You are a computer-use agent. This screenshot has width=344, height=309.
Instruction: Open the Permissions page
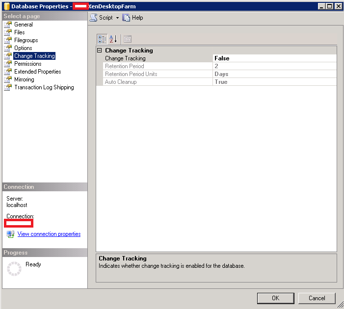point(27,64)
